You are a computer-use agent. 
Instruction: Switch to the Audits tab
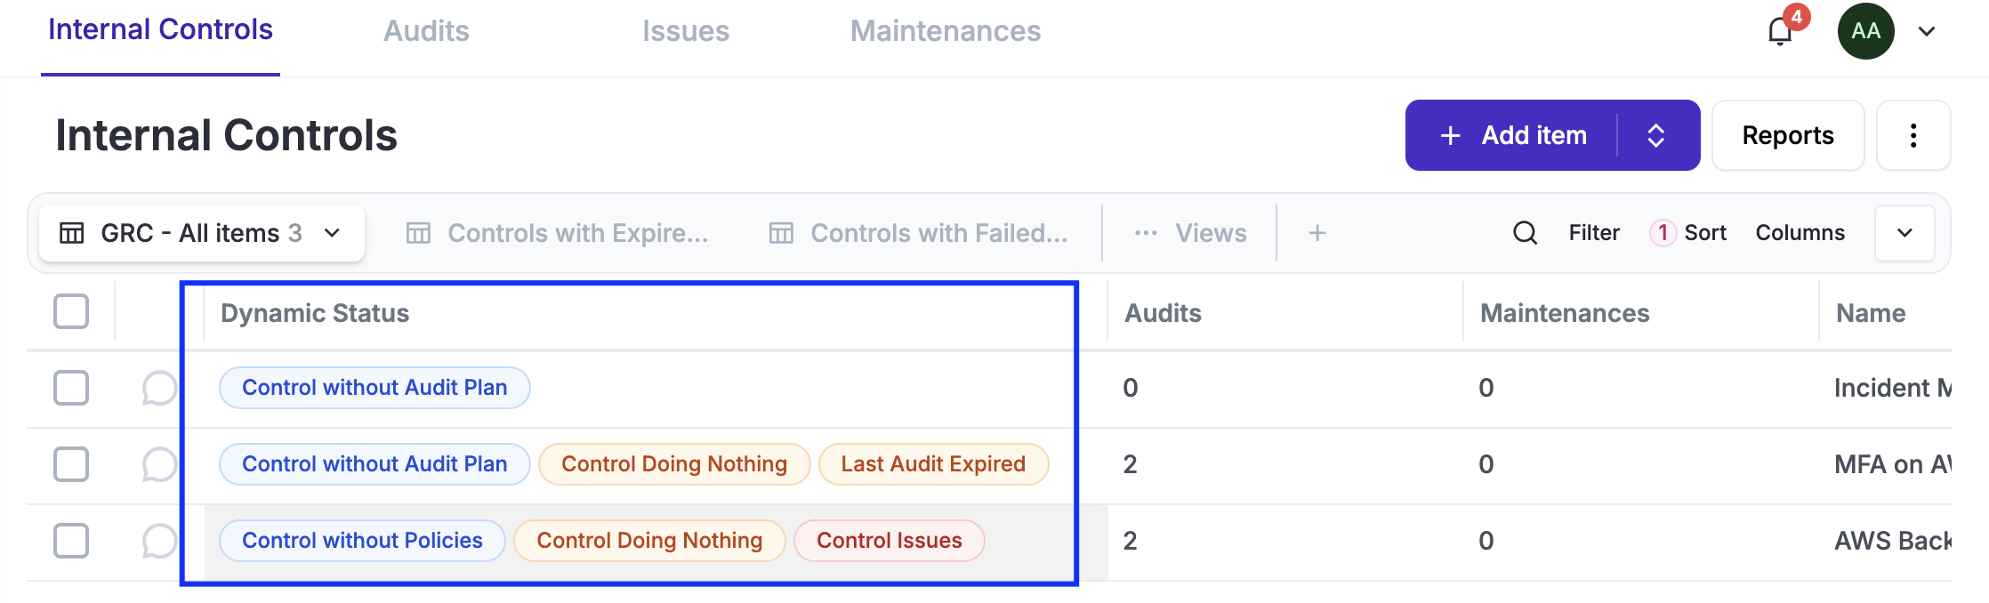tap(426, 31)
